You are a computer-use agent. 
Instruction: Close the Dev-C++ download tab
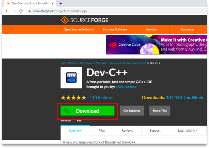tap(53, 3)
